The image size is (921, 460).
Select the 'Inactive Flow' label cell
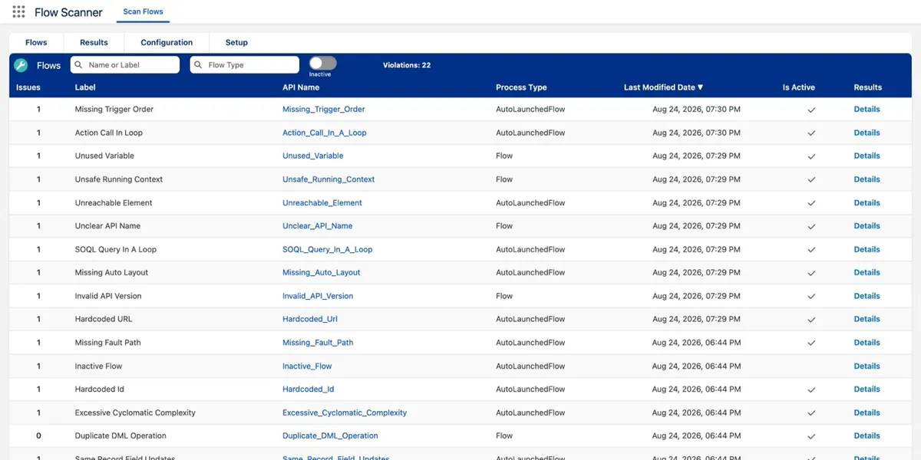coord(98,366)
